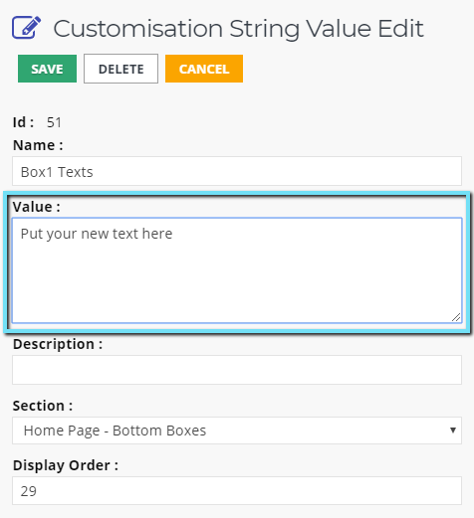Cancel editing with the orange CANCEL button
This screenshot has height=518, width=474.
(204, 69)
